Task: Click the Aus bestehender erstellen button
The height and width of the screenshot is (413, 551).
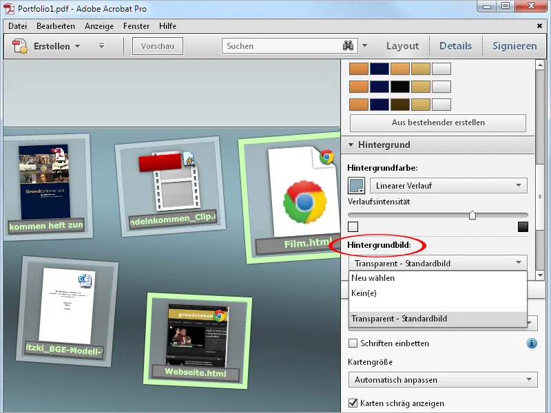Action: coord(438,123)
